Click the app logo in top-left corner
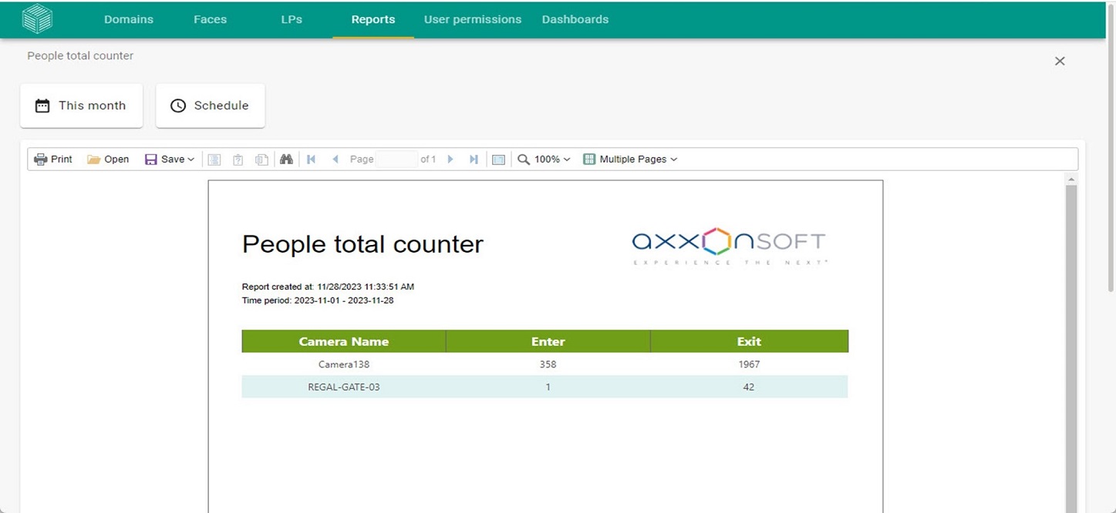Image resolution: width=1116 pixels, height=513 pixels. 37,19
